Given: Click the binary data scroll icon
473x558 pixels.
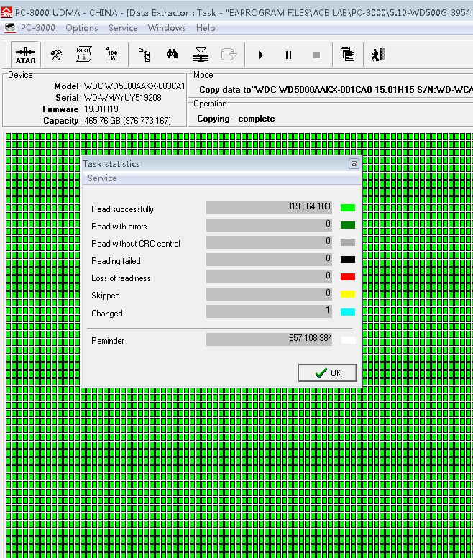Looking at the screenshot, I should 84,55.
